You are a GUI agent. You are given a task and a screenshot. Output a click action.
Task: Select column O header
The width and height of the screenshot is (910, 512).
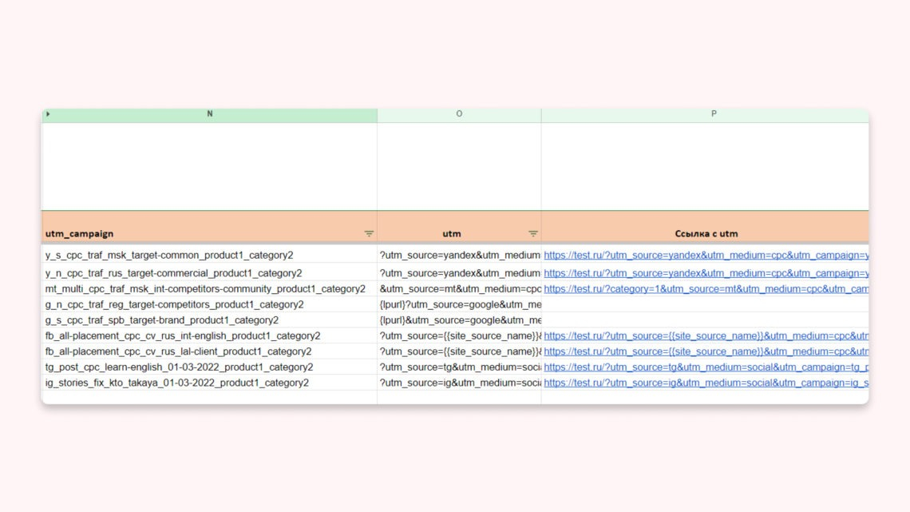tap(459, 114)
